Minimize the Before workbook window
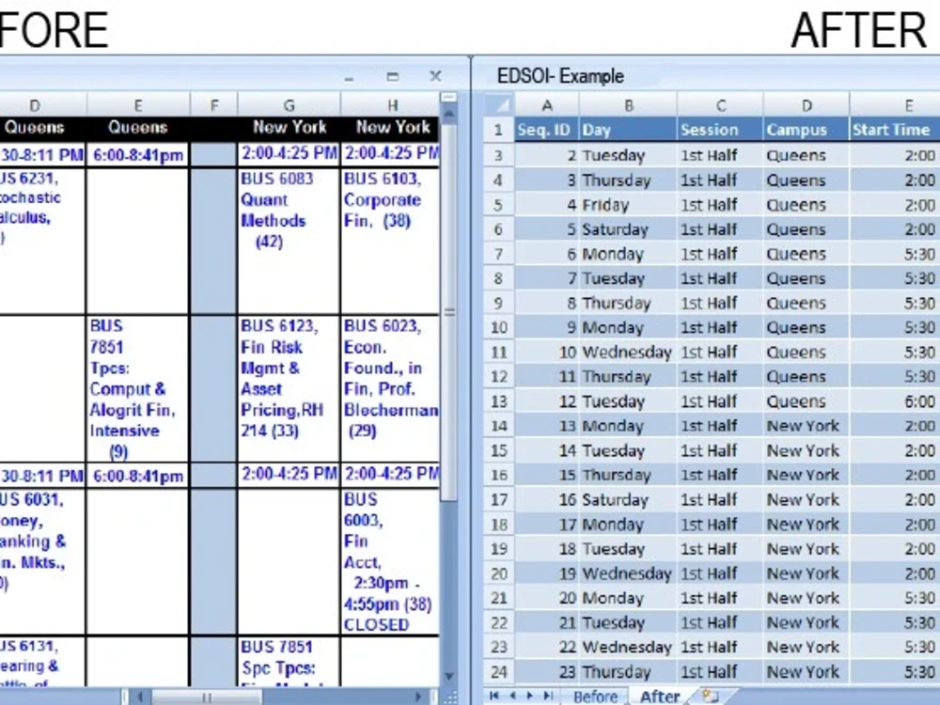This screenshot has height=705, width=940. 350,77
